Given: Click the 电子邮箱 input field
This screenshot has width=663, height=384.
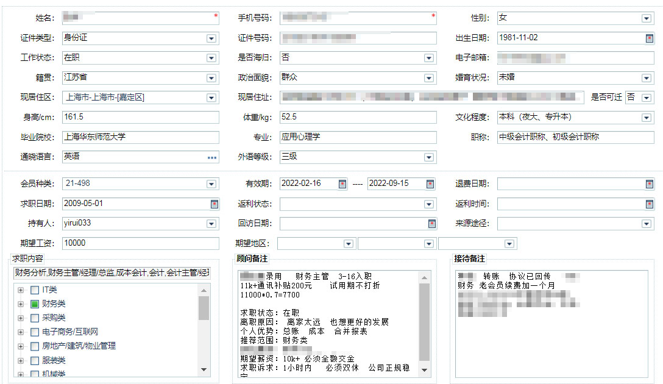Looking at the screenshot, I should tap(575, 58).
